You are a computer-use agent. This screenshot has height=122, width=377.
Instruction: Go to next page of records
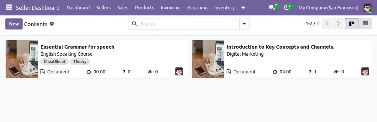(338, 24)
